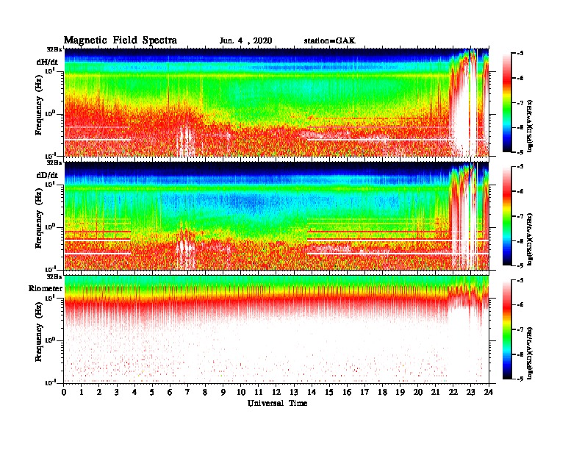The width and height of the screenshot is (582, 450).
Task: Click hour tick label "5" on time axis
Action: pos(153,392)
